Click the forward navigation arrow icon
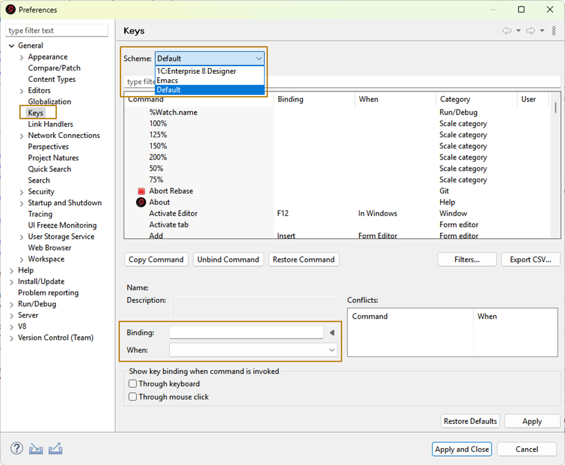The width and height of the screenshot is (565, 465). coord(530,31)
